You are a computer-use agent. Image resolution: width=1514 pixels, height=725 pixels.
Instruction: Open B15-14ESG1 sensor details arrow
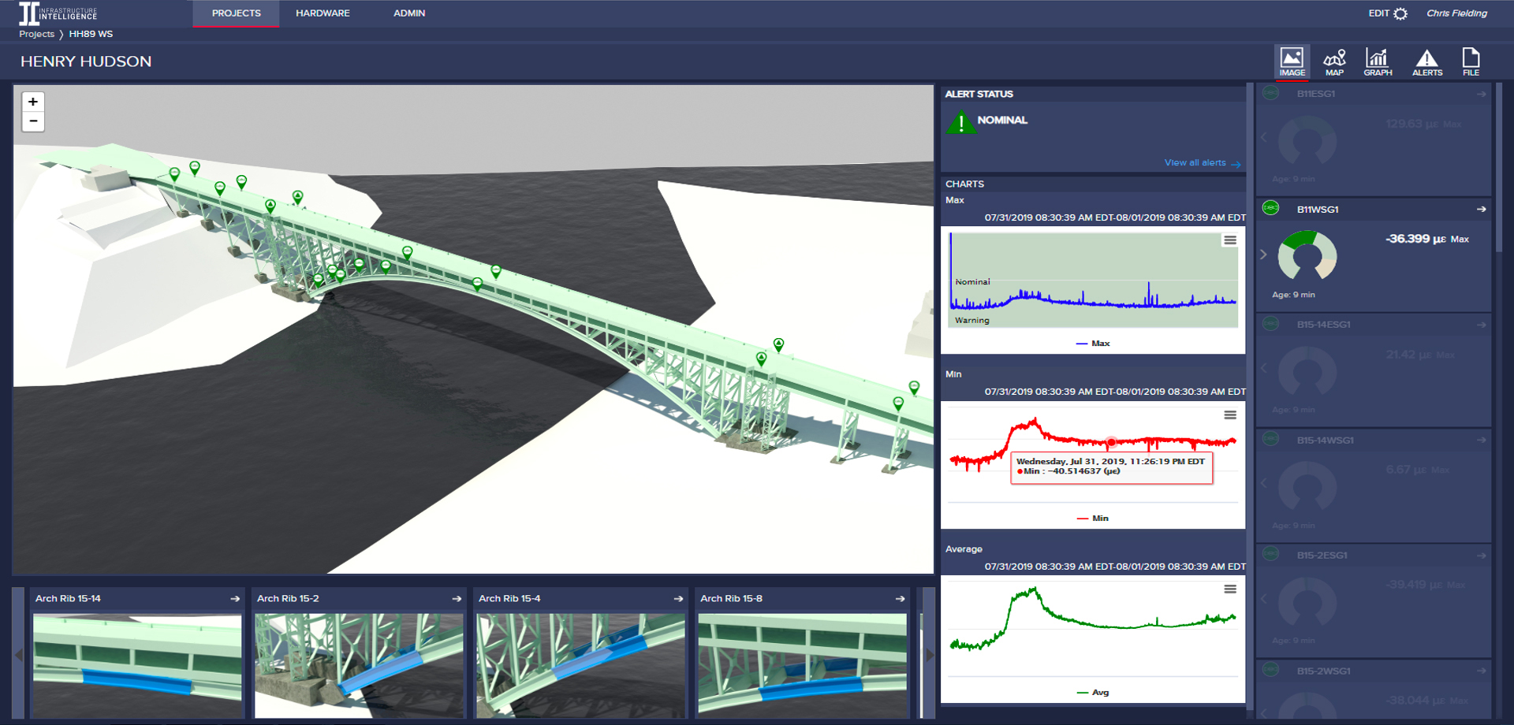[x=1481, y=325]
